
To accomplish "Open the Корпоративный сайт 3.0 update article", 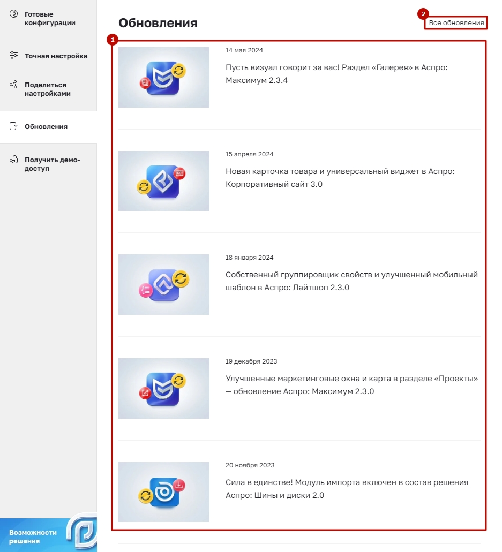I will pos(340,177).
